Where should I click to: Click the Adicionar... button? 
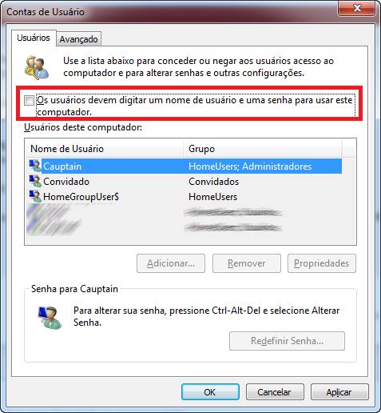point(171,263)
